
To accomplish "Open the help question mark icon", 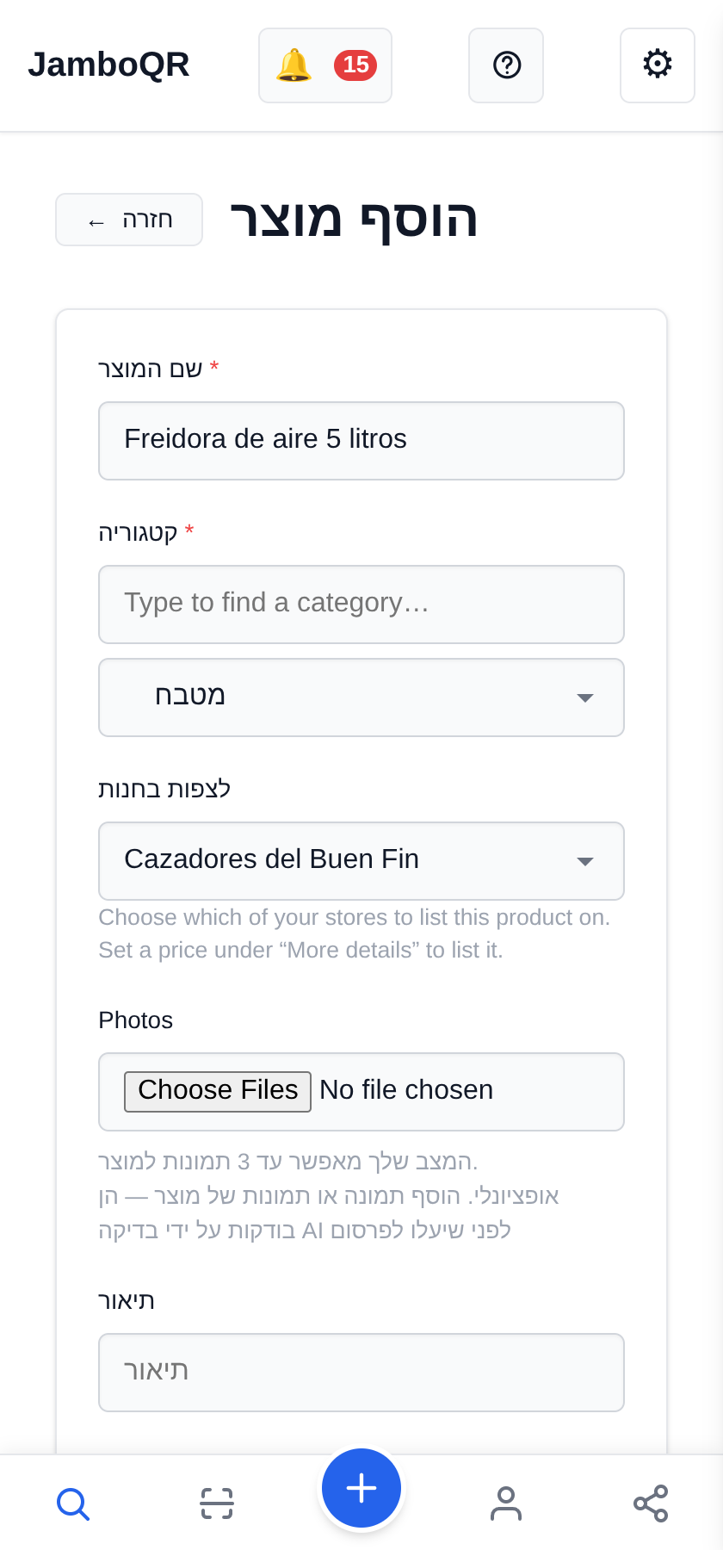I will pyautogui.click(x=506, y=65).
